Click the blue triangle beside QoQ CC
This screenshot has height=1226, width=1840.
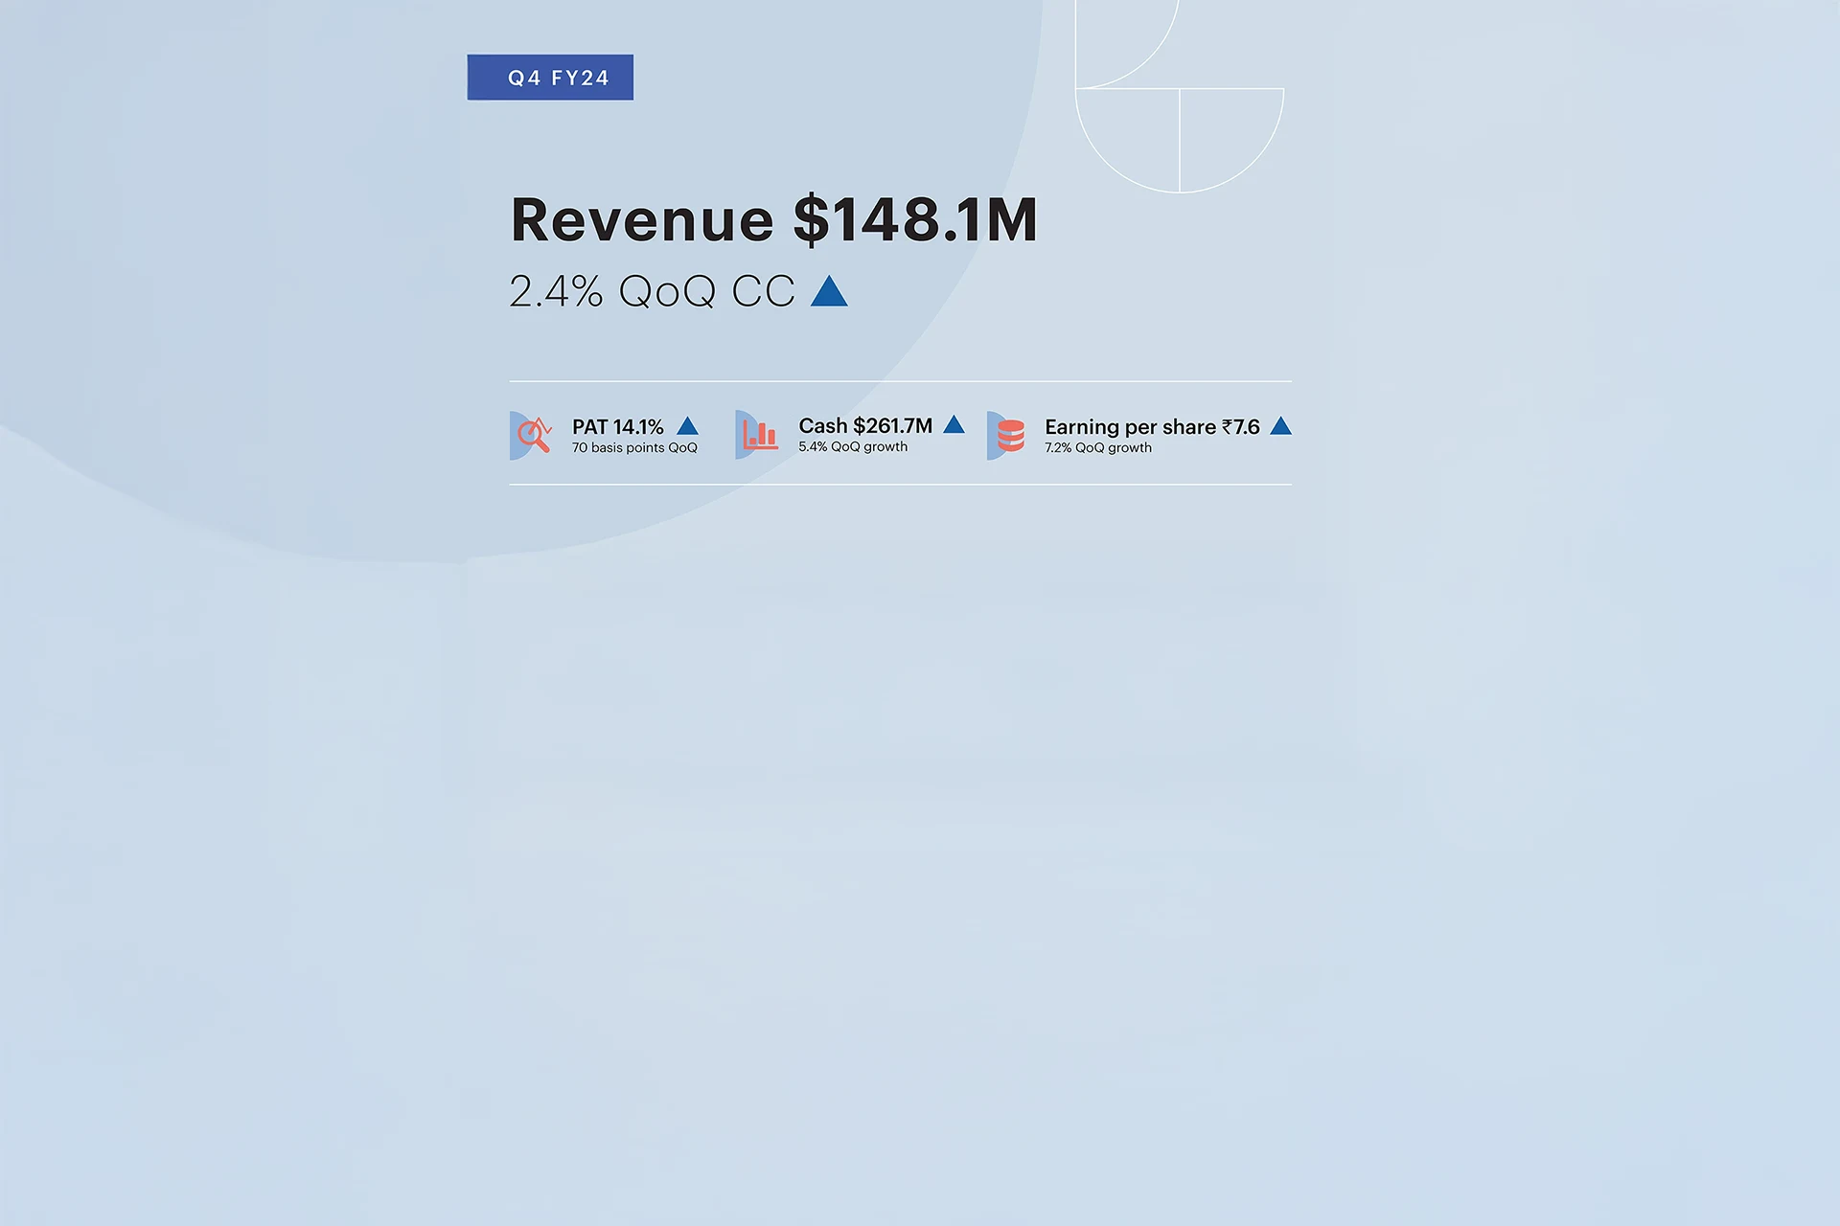(829, 291)
